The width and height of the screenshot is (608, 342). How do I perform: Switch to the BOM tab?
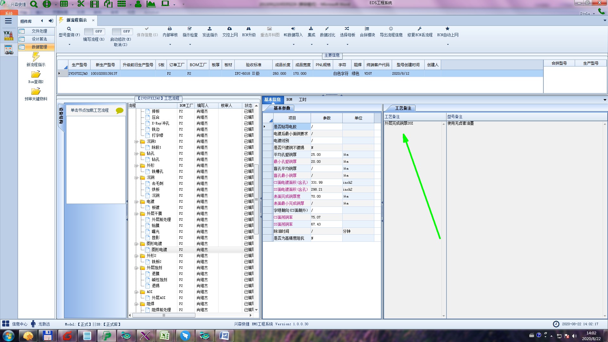click(x=289, y=99)
